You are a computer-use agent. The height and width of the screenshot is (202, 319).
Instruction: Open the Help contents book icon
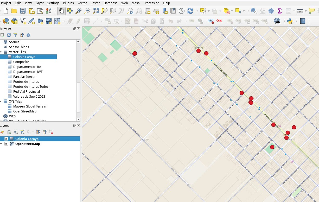coord(302,21)
